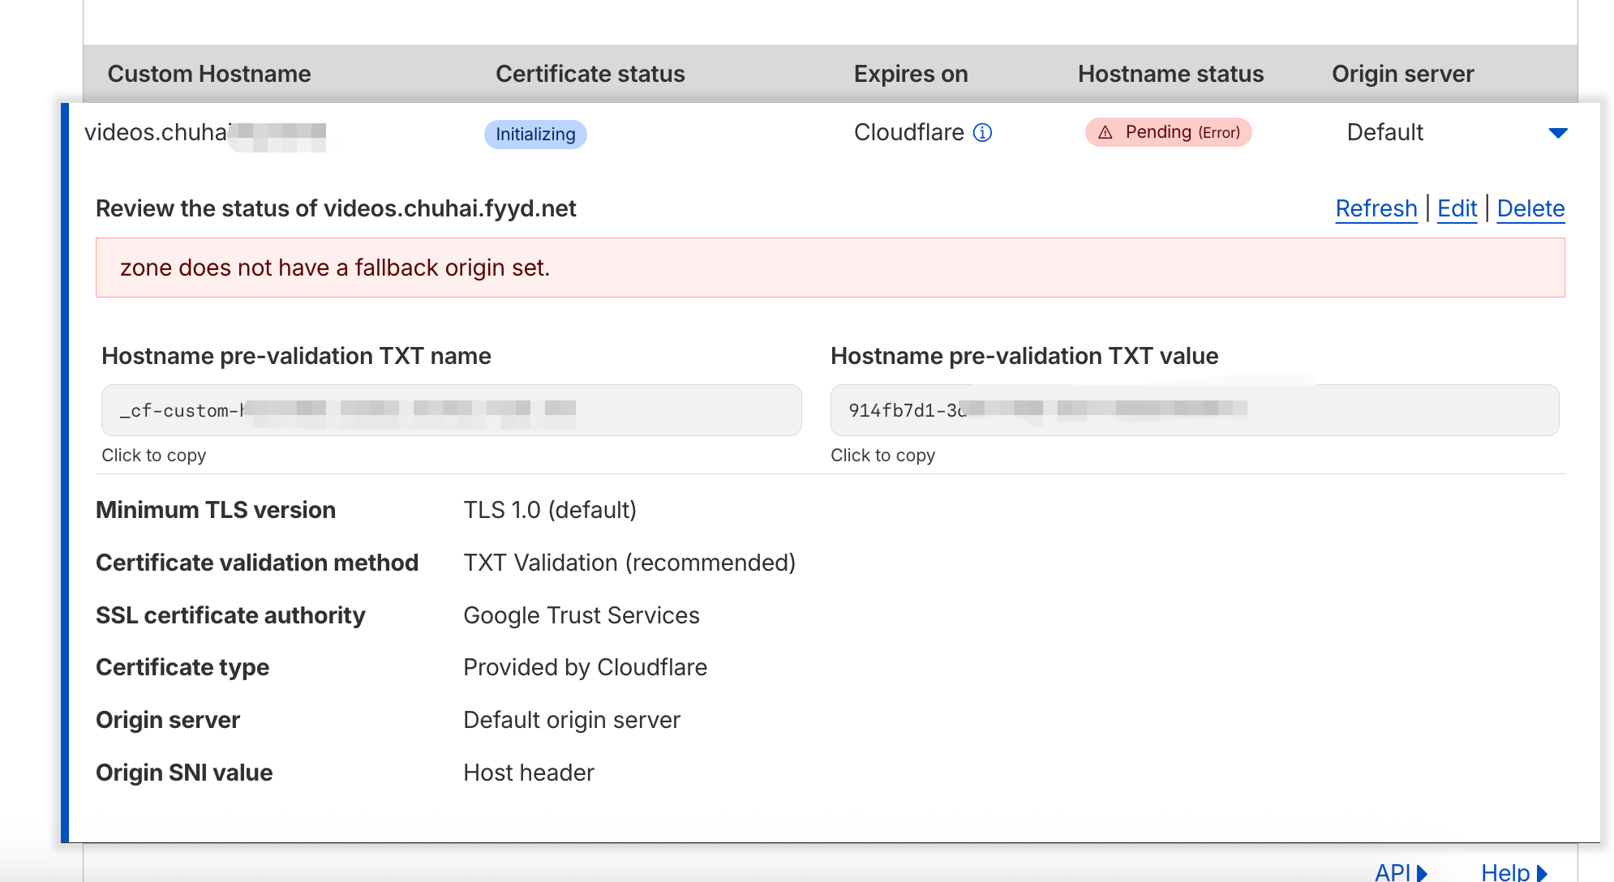The height and width of the screenshot is (882, 1614).
Task: Click the Hostname pre-validation TXT name label
Action: click(x=296, y=356)
